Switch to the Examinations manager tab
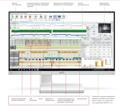The height and width of the screenshot is (106, 120). point(24,22)
